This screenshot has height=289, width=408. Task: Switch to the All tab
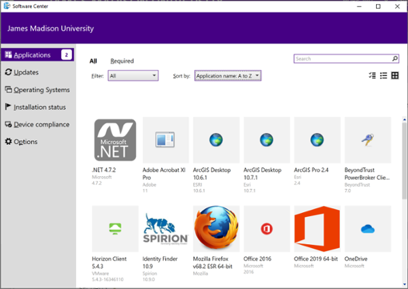tap(93, 61)
